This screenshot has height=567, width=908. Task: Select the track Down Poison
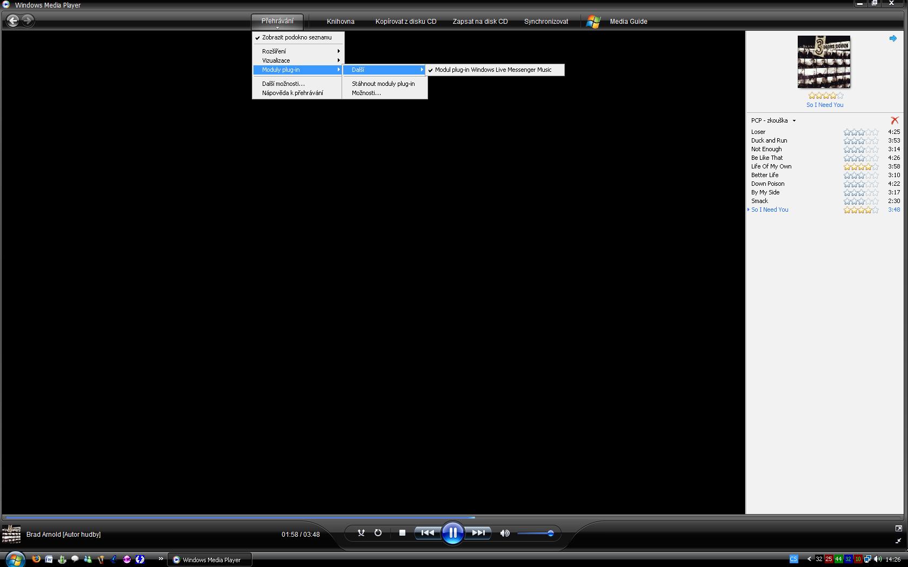pyautogui.click(x=767, y=184)
